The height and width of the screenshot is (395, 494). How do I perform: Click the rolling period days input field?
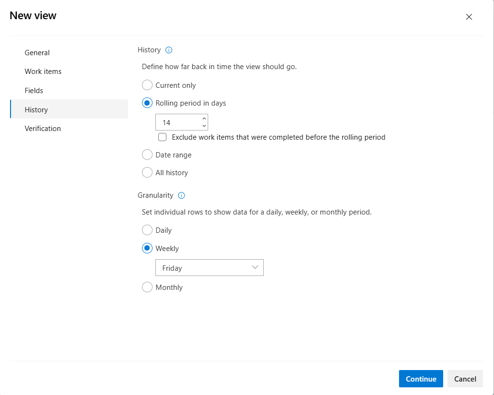pyautogui.click(x=177, y=122)
